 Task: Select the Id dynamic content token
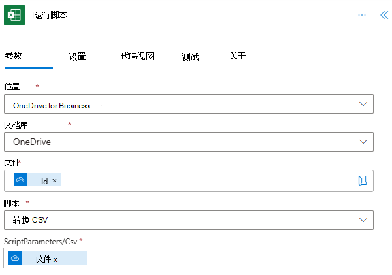pyautogui.click(x=37, y=180)
